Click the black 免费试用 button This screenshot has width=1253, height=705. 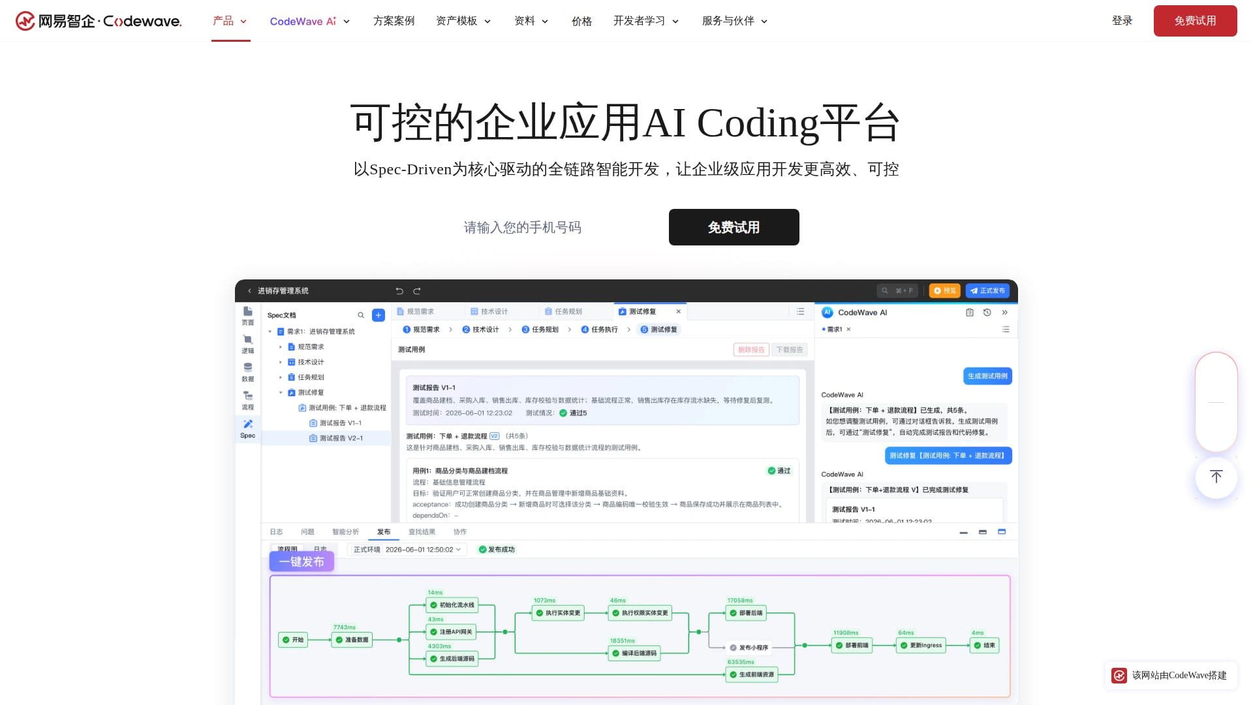coord(734,227)
